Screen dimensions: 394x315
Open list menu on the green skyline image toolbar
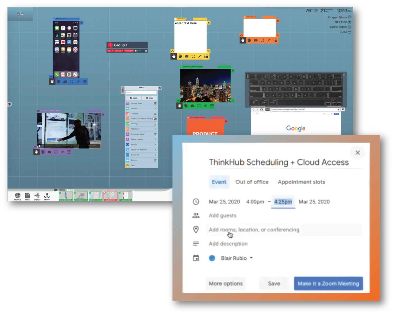pyautogui.click(x=212, y=106)
